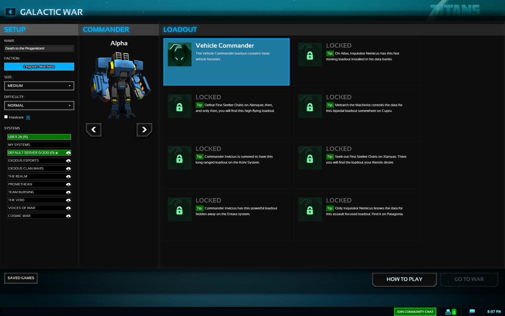Click the lock icon on the Patagonia assault loadout
The image size is (505, 316).
[x=309, y=209]
